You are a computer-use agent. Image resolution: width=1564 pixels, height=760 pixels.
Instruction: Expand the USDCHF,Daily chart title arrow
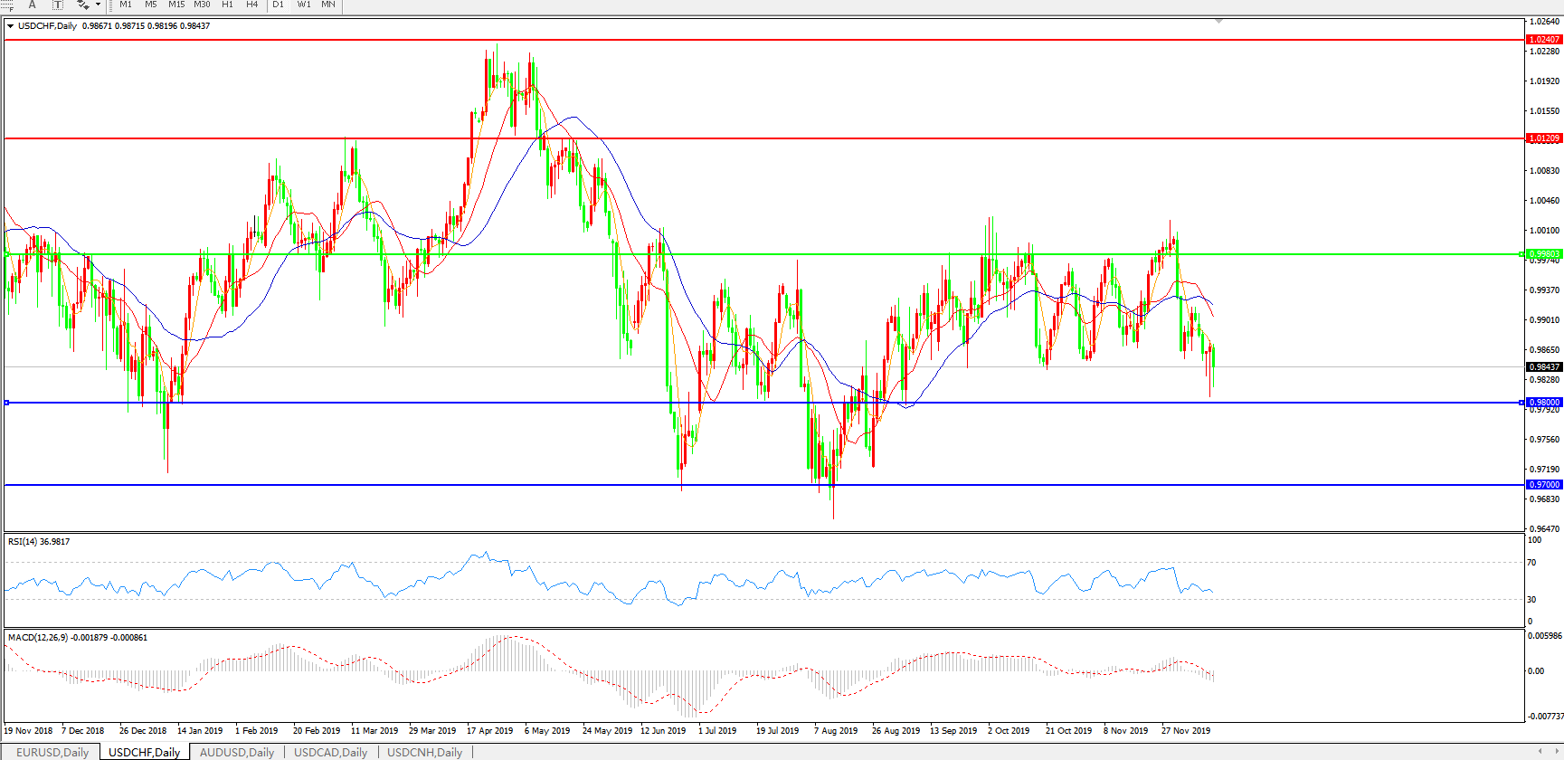pos(11,26)
